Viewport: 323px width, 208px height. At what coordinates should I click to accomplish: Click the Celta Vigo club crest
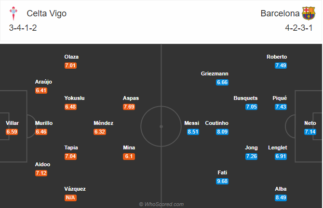coord(13,13)
